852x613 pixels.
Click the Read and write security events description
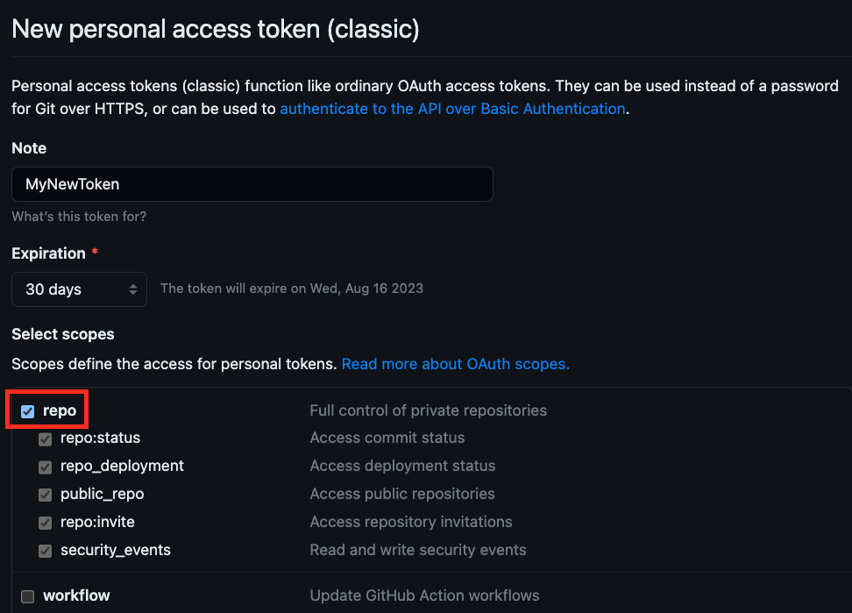[x=418, y=550]
